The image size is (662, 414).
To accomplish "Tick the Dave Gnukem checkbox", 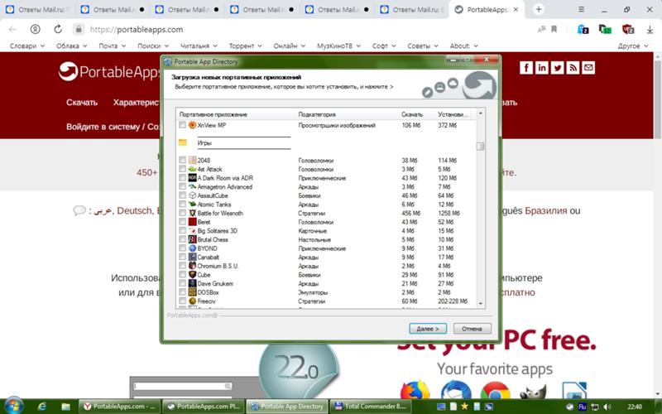I will tap(182, 283).
